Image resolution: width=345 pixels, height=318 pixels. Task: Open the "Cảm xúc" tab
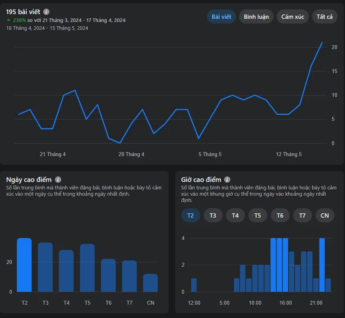click(293, 17)
